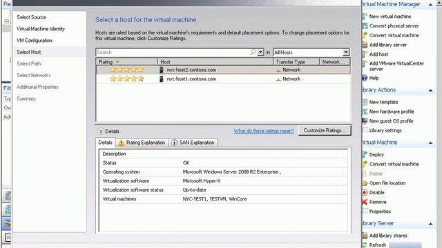
Task: Click server icon for nyc-host1.contoso.com
Action: pos(162,79)
